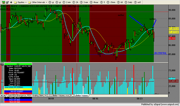The width and height of the screenshot is (180, 106).
Task: Click the blue MA 87.418857 row
Action: [x=18, y=91]
